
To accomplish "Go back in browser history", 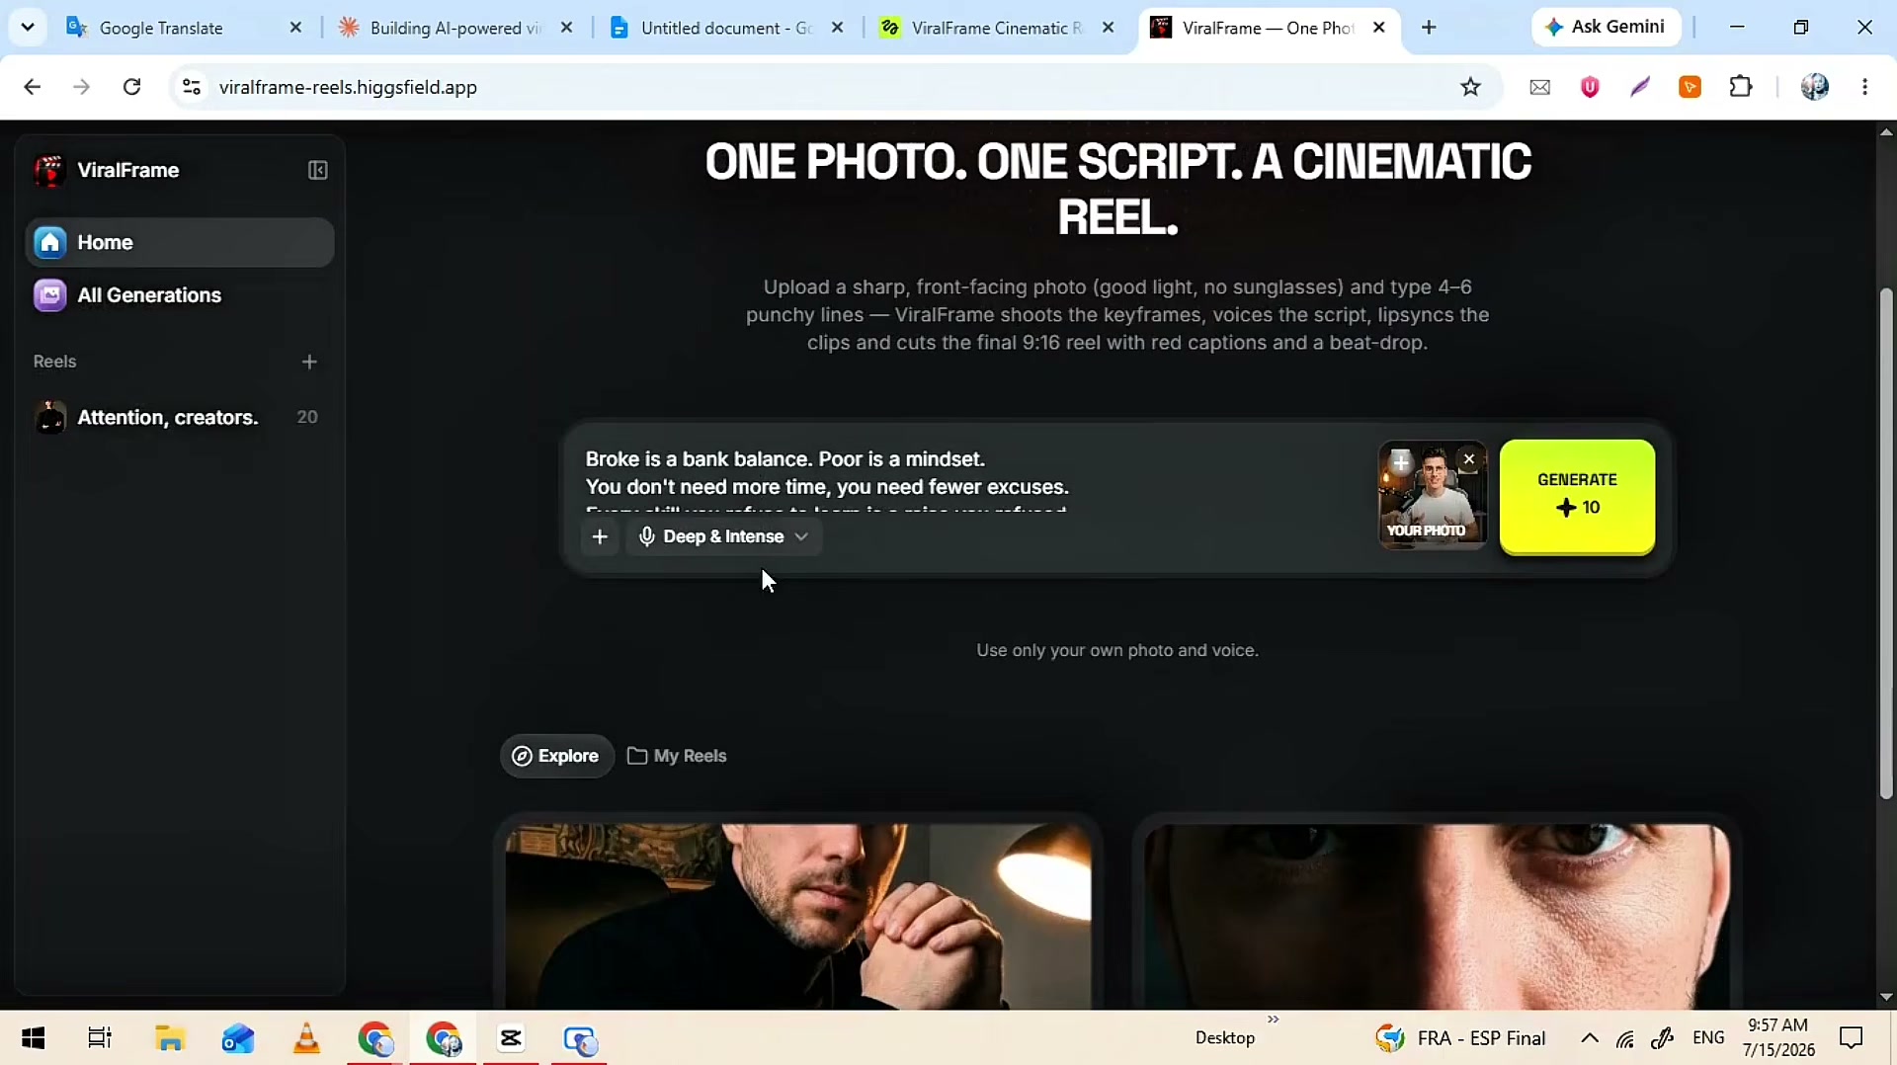I will 33,87.
